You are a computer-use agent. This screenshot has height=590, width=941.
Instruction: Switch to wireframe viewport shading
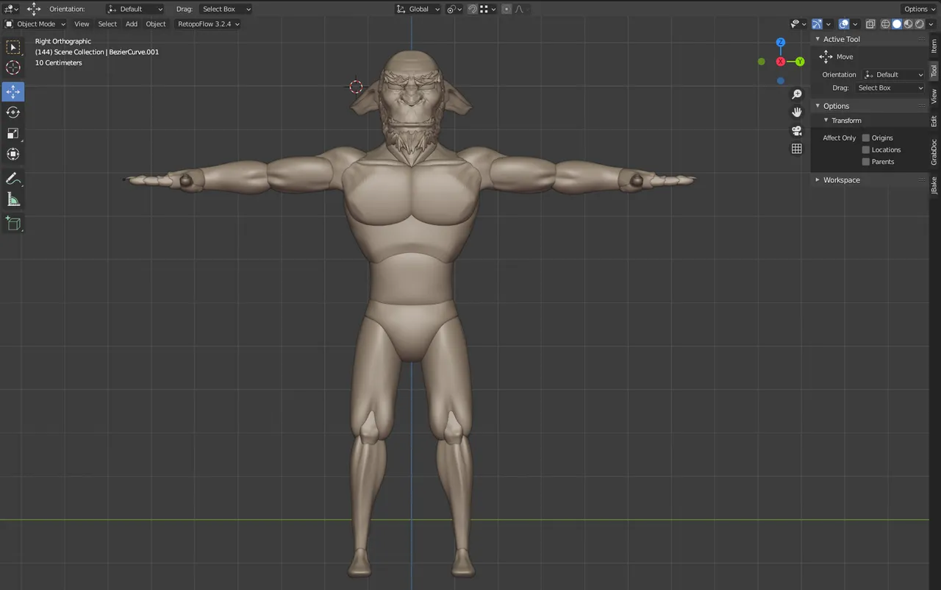pyautogui.click(x=886, y=24)
